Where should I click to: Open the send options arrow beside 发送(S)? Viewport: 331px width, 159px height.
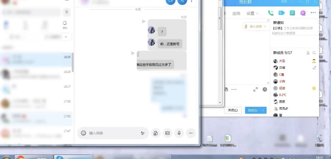pyautogui.click(x=263, y=110)
